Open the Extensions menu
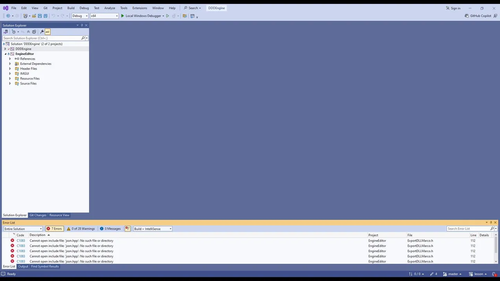500x281 pixels. pyautogui.click(x=139, y=8)
